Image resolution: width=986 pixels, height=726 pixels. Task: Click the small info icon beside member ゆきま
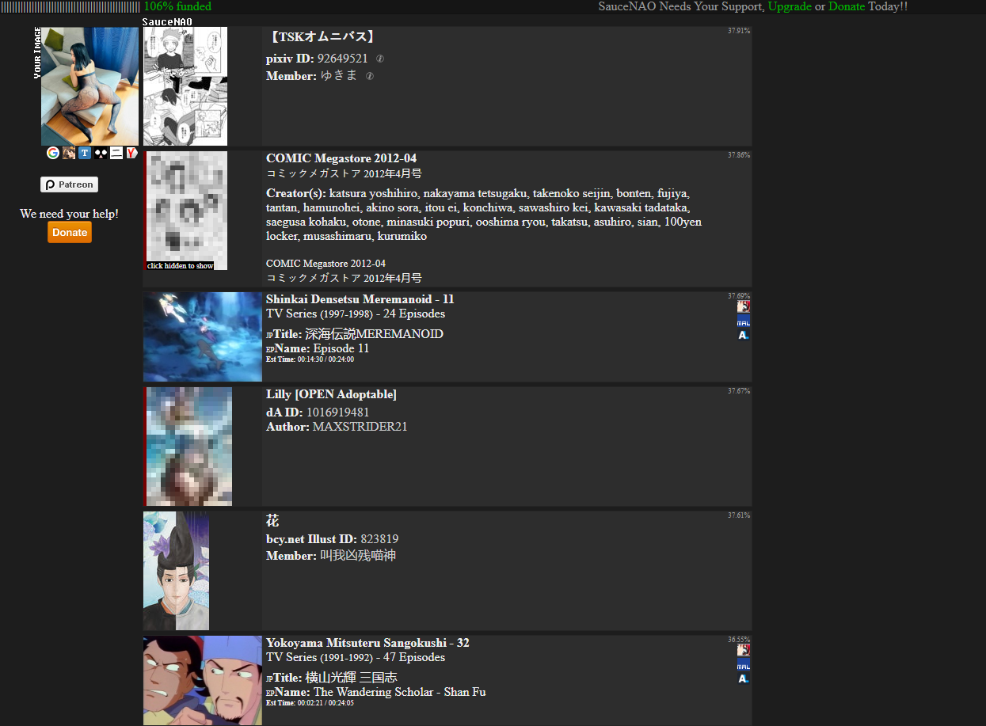369,76
